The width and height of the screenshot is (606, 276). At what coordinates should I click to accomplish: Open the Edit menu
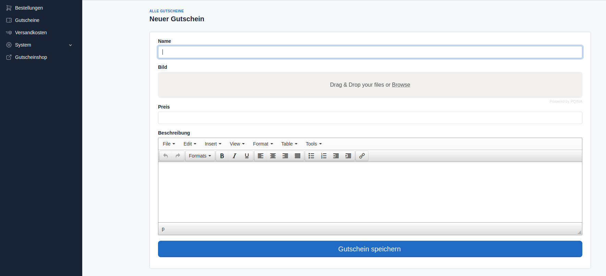point(190,144)
